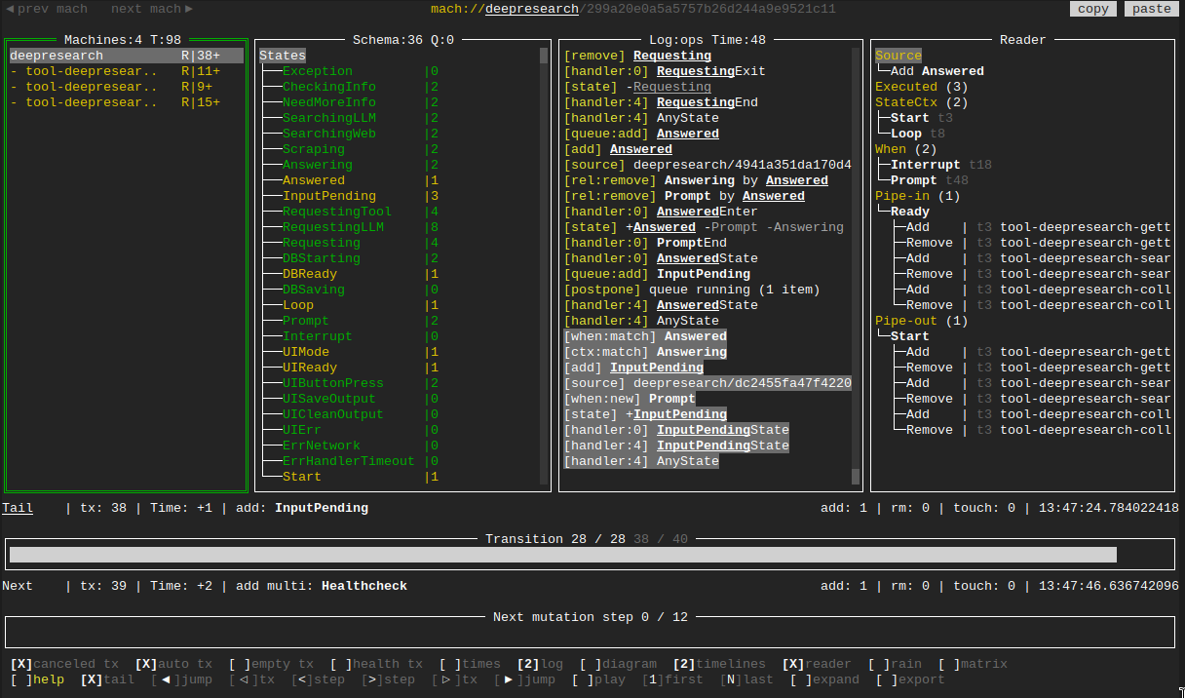Enable the times checkbox
1185x698 pixels.
[x=470, y=664]
